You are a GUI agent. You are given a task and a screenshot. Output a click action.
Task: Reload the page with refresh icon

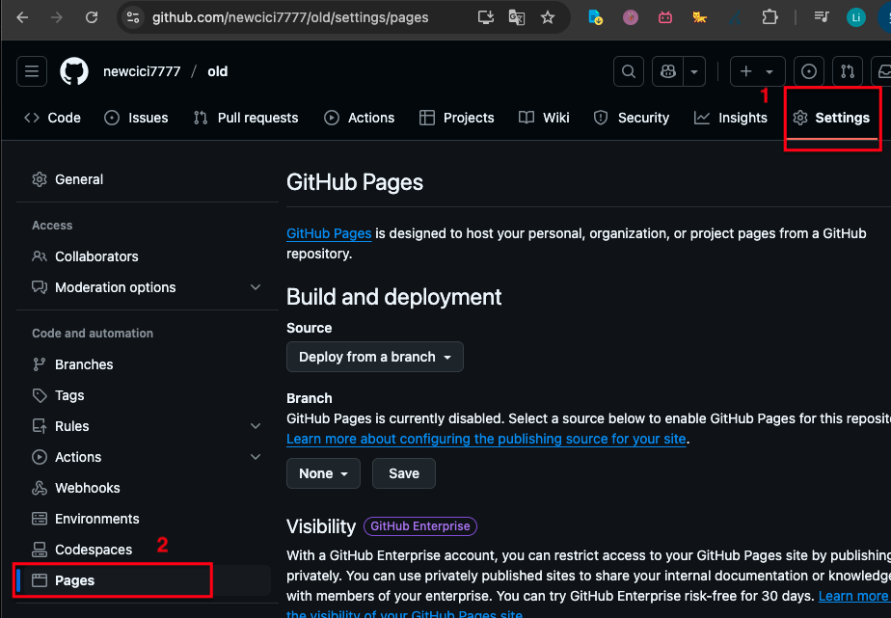pos(92,17)
